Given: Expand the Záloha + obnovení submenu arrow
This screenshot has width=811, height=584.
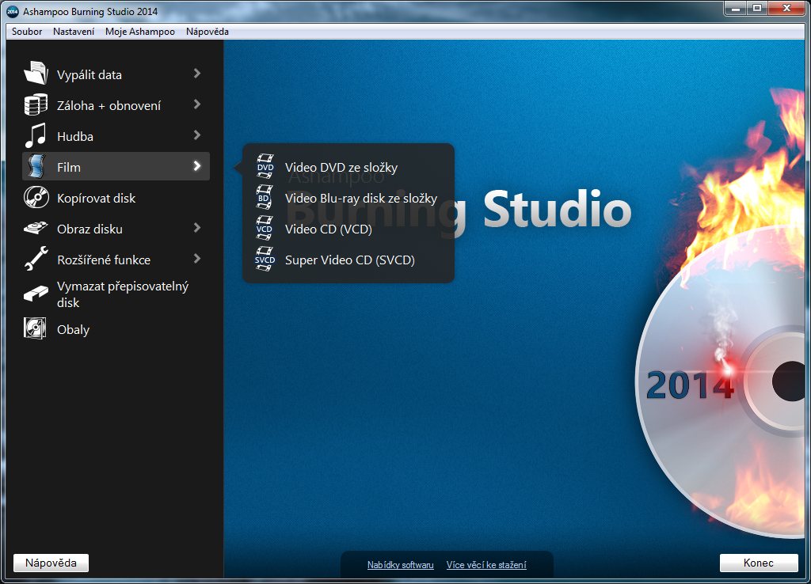Looking at the screenshot, I should [197, 104].
